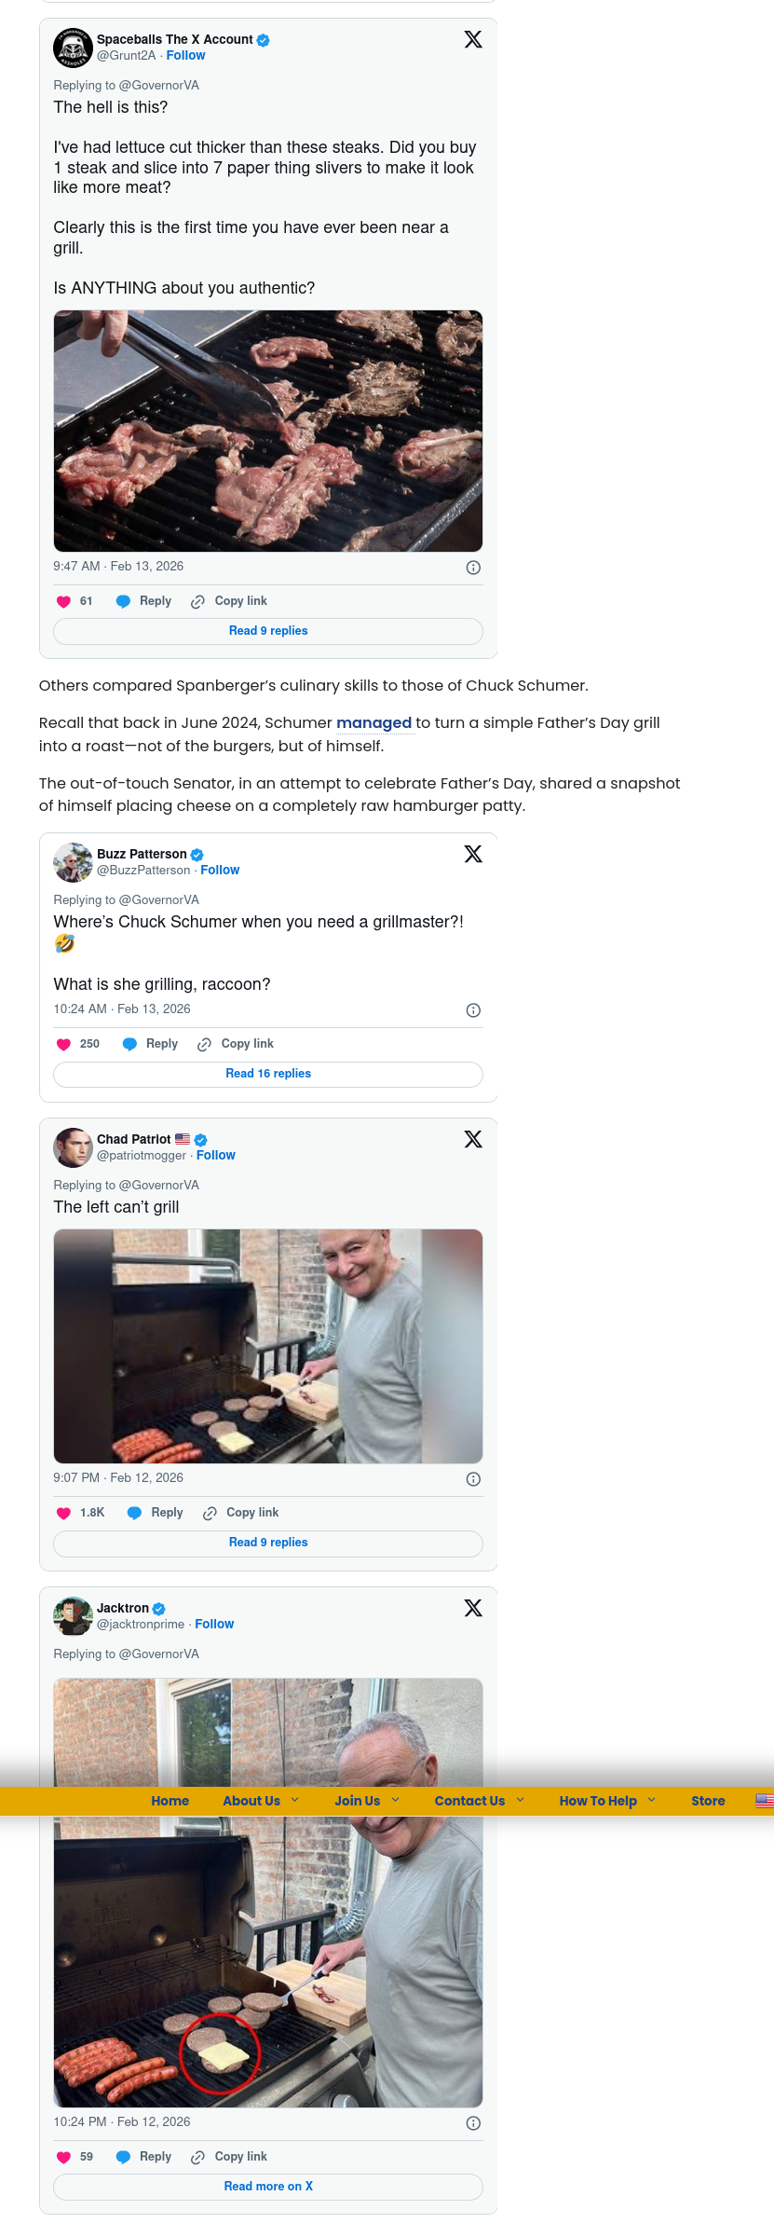Expand the About Us dropdown menu
The width and height of the screenshot is (774, 2237).
[x=294, y=1800]
